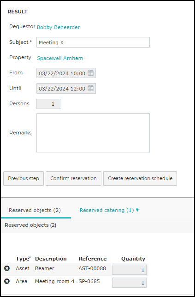Click the Meeting room 4 quantity field
The width and height of the screenshot is (195, 297).
pos(129,283)
